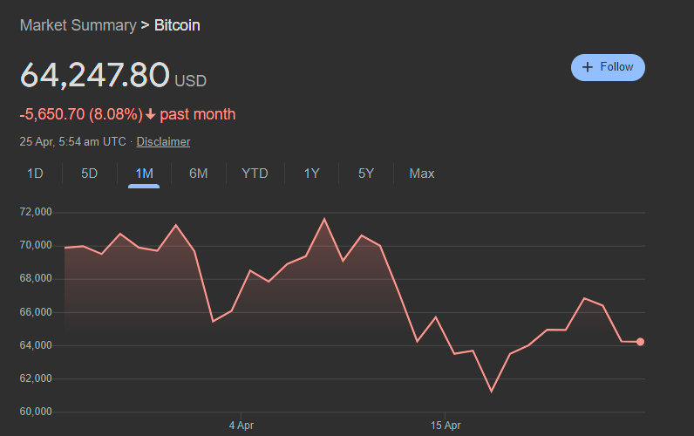Click the 70,000 axis label

tap(36, 245)
